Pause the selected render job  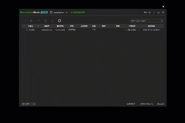pos(25,21)
